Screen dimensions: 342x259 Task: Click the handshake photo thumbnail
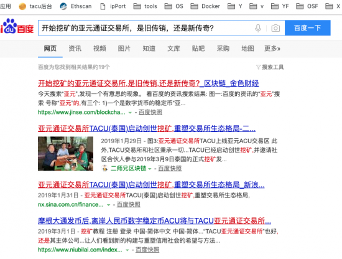pyautogui.click(x=66, y=154)
